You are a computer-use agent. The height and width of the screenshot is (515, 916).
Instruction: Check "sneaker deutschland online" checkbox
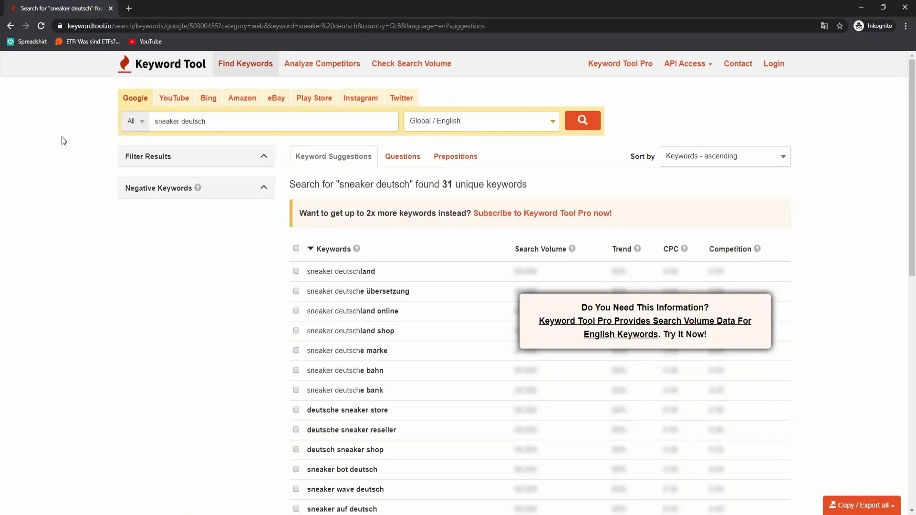[x=296, y=310]
